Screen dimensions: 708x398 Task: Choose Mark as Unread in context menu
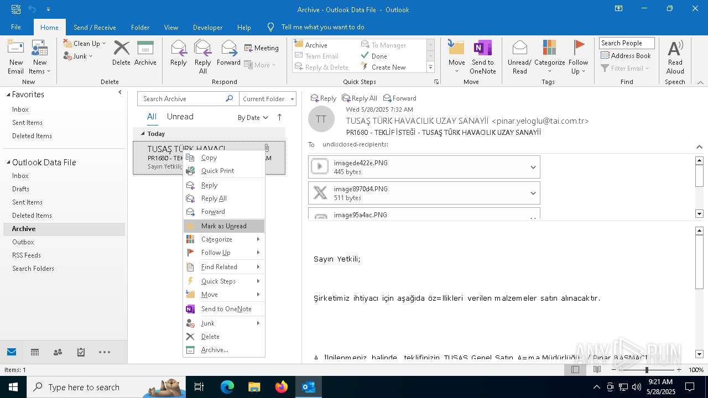pos(224,226)
